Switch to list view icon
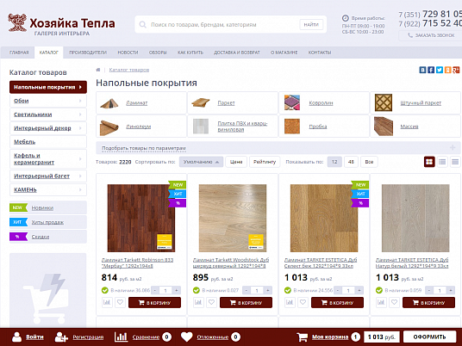462x346 pixels. tap(442, 162)
